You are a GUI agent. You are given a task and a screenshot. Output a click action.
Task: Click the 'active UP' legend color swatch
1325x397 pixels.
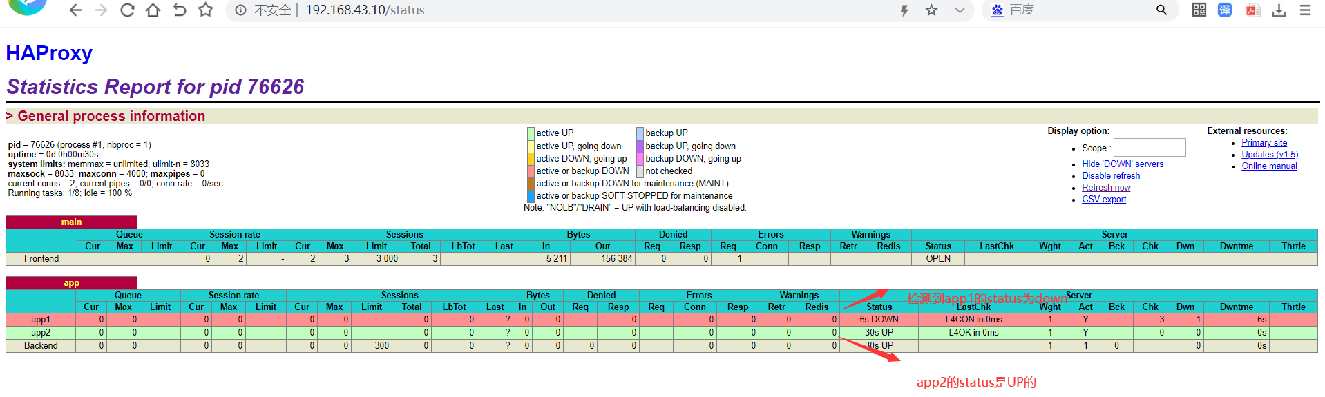(x=531, y=133)
